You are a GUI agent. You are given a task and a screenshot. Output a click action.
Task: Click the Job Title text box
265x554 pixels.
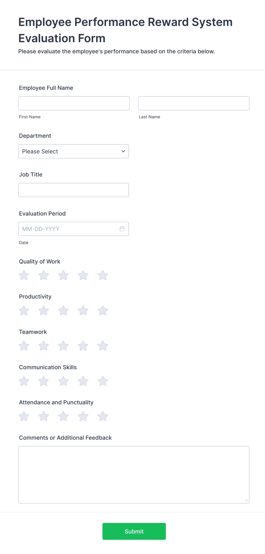pyautogui.click(x=74, y=190)
